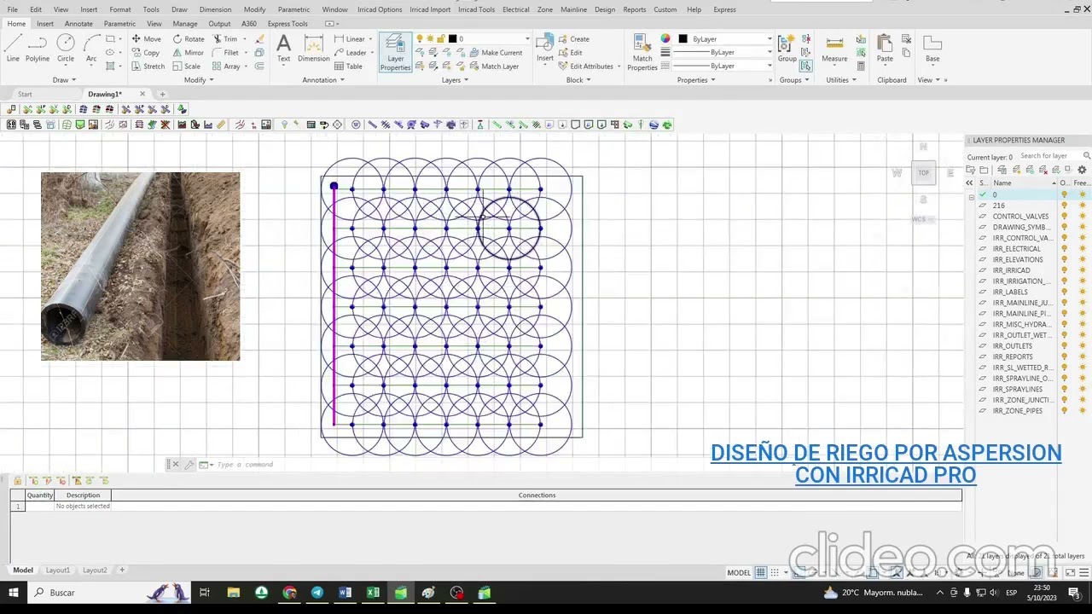
Task: Open Excel from taskbar
Action: [373, 593]
